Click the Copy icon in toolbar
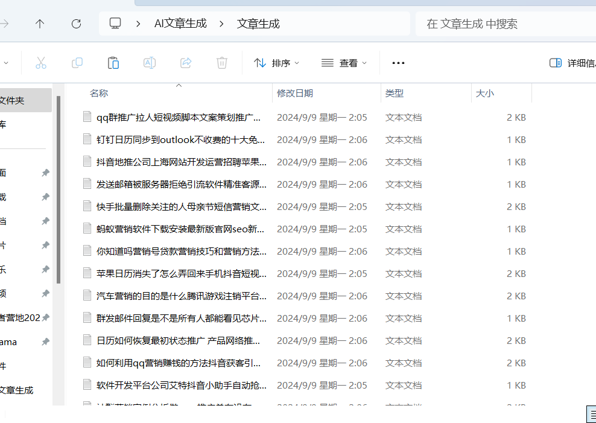The height and width of the screenshot is (423, 596). tap(77, 63)
